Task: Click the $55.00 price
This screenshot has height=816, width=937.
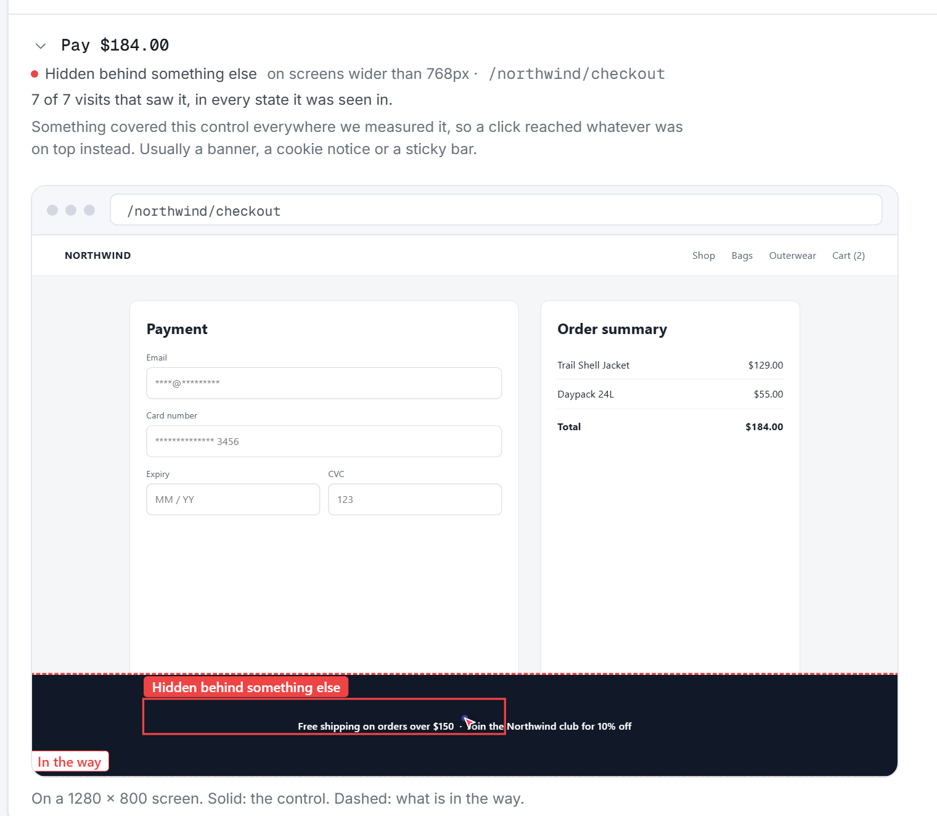Action: pos(769,394)
